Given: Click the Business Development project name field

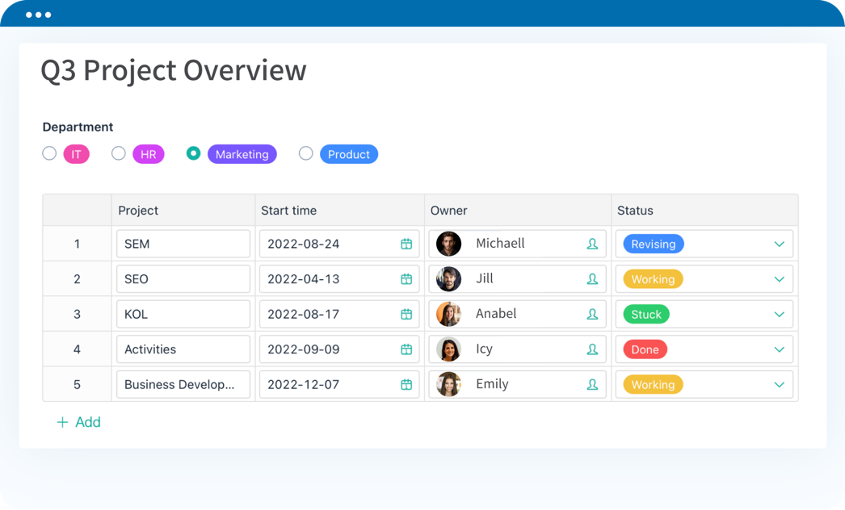Looking at the screenshot, I should point(183,385).
